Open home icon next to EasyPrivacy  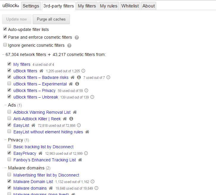(40, 153)
